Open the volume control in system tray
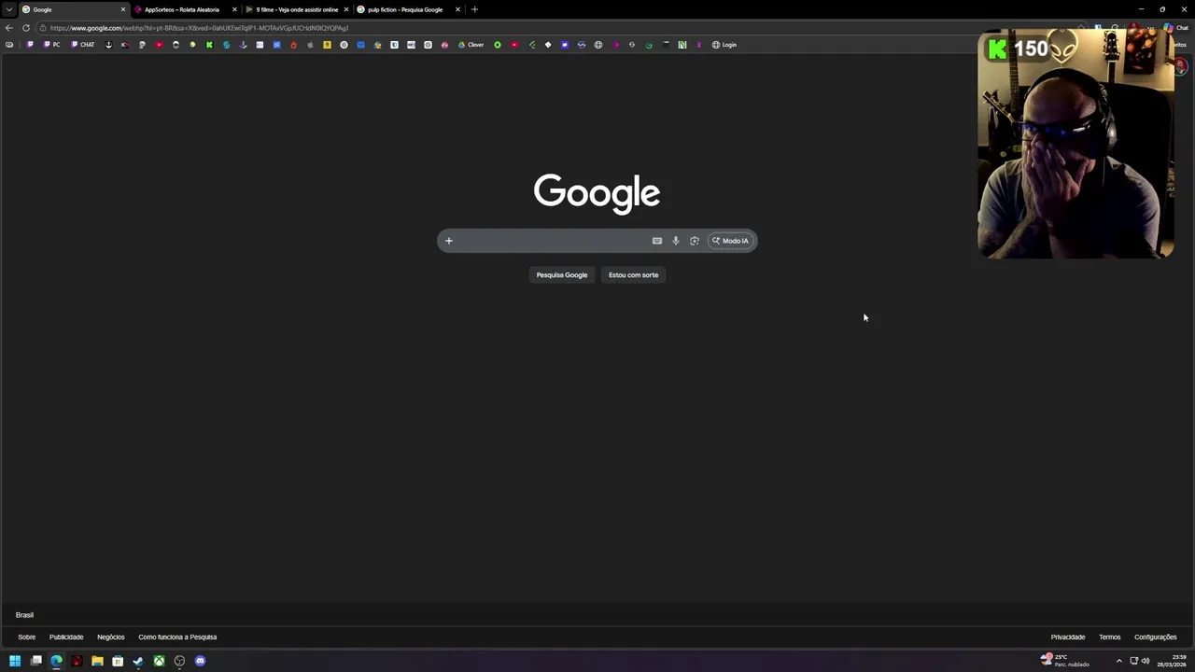The image size is (1195, 672). (1146, 661)
